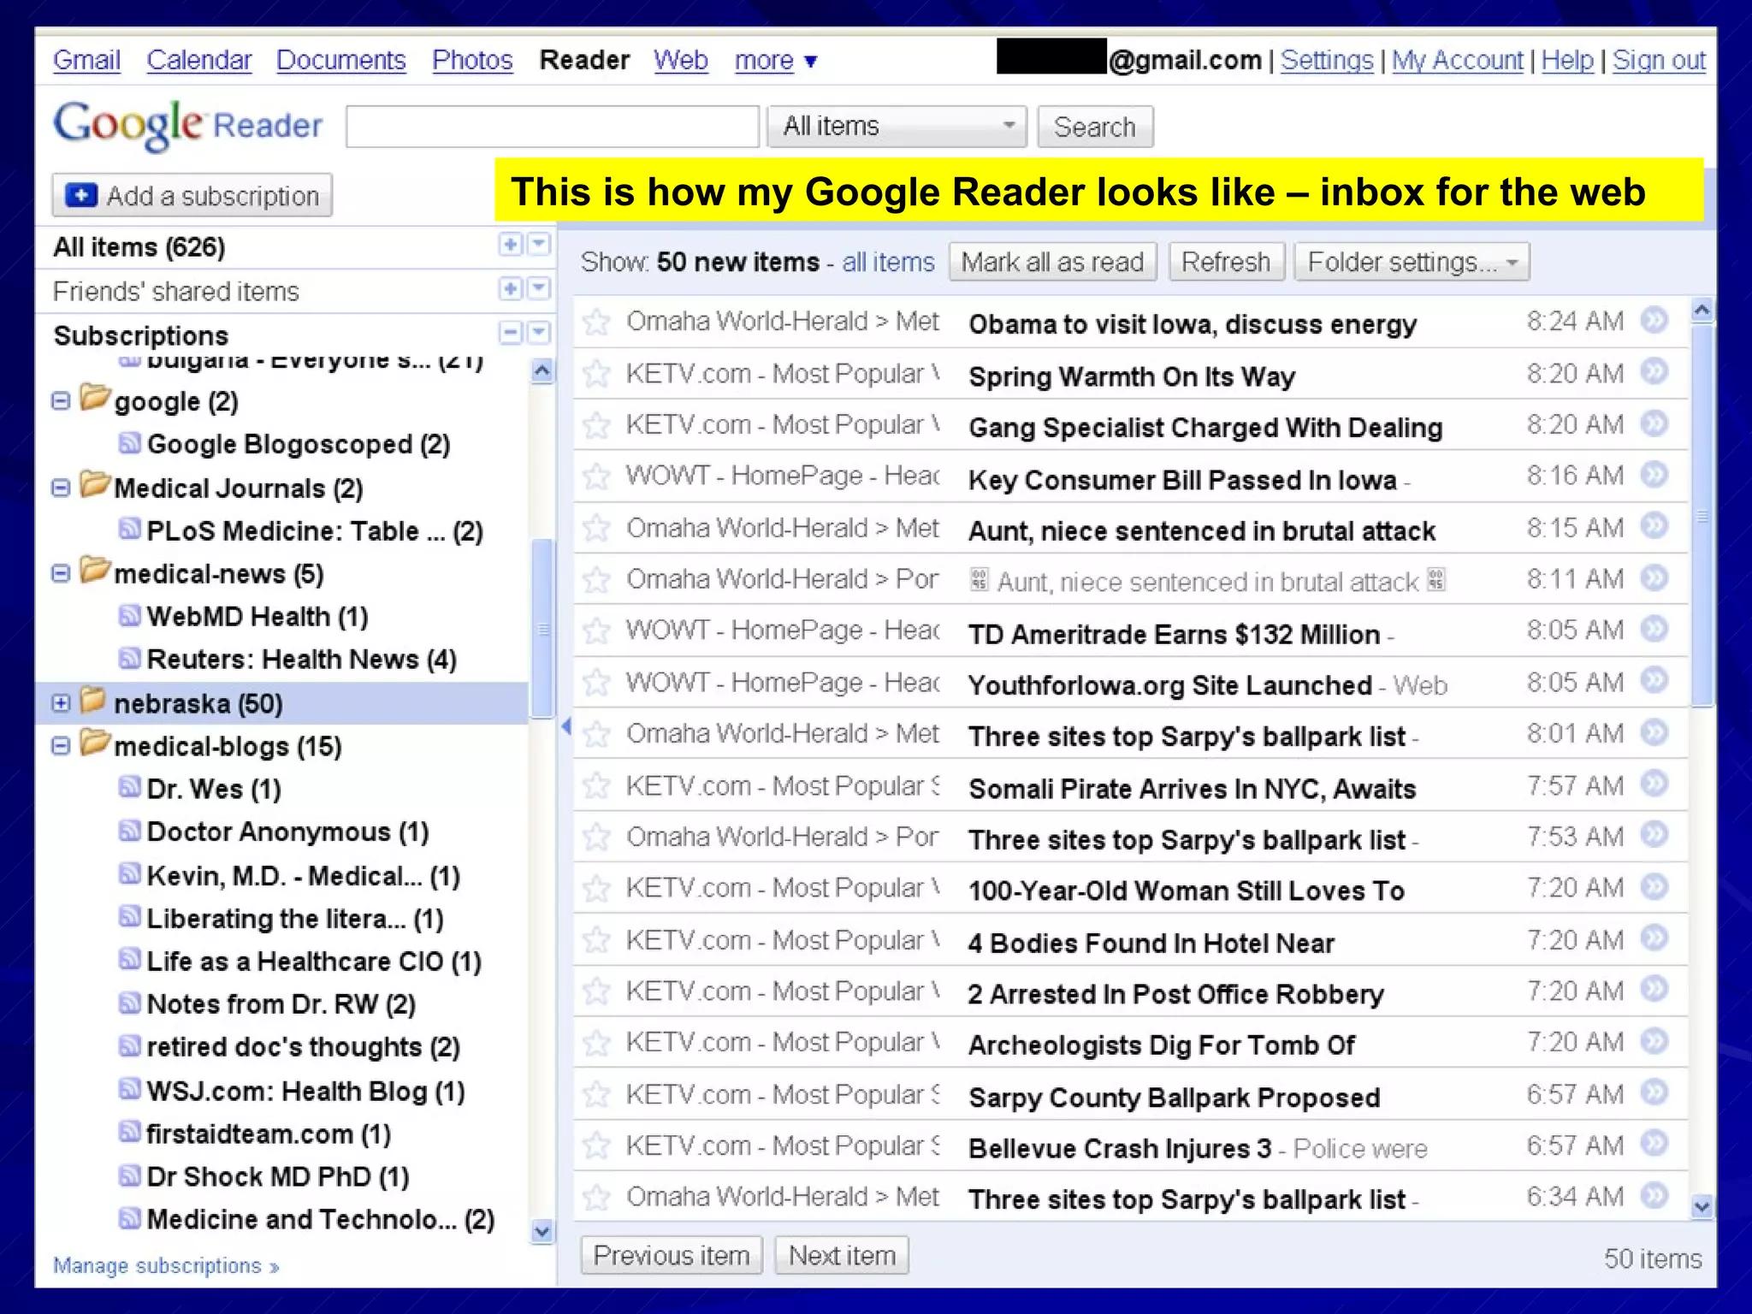Collapse the google folder
Image resolution: width=1752 pixels, height=1314 pixels.
click(x=61, y=401)
